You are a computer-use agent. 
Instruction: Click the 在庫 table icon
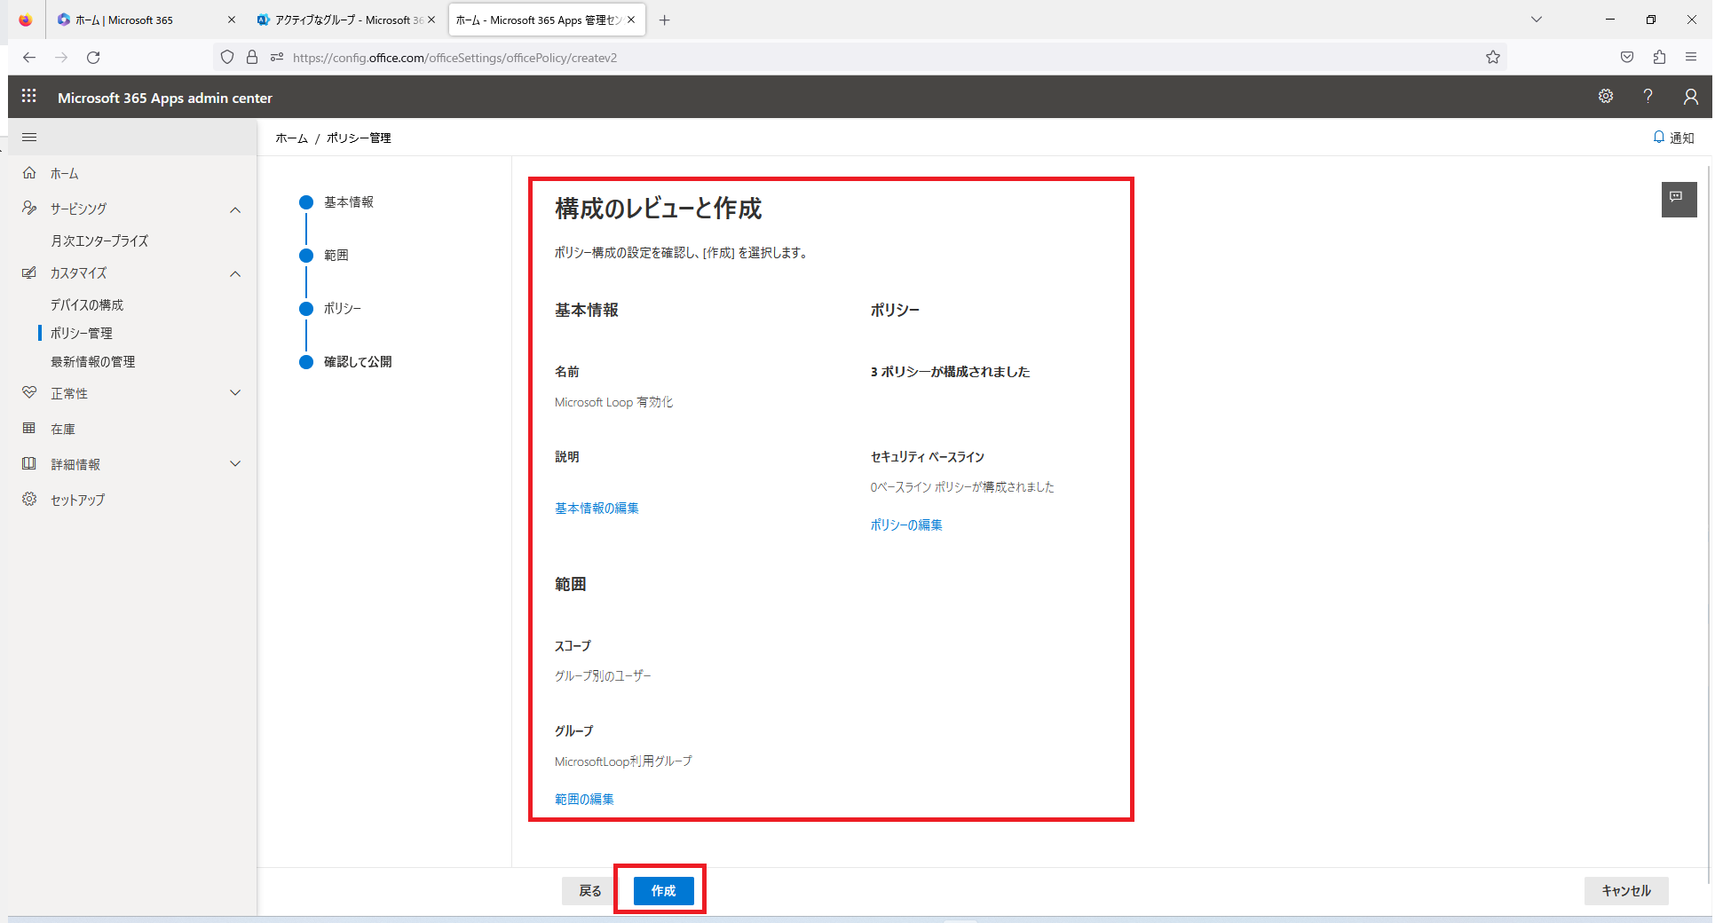tap(29, 428)
